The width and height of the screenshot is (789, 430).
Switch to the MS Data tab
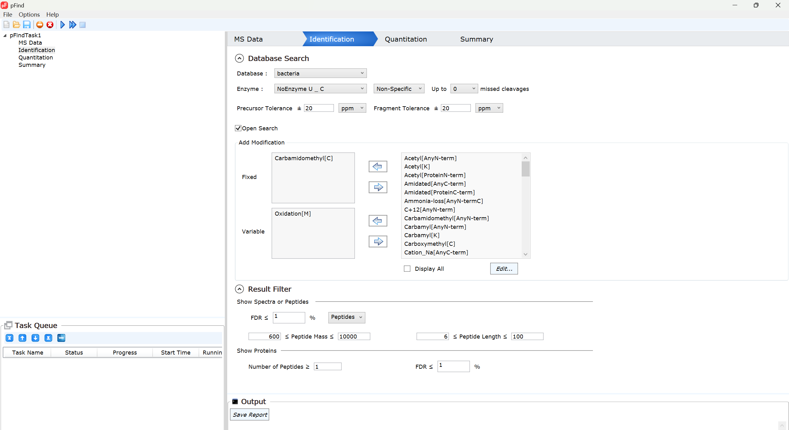248,39
